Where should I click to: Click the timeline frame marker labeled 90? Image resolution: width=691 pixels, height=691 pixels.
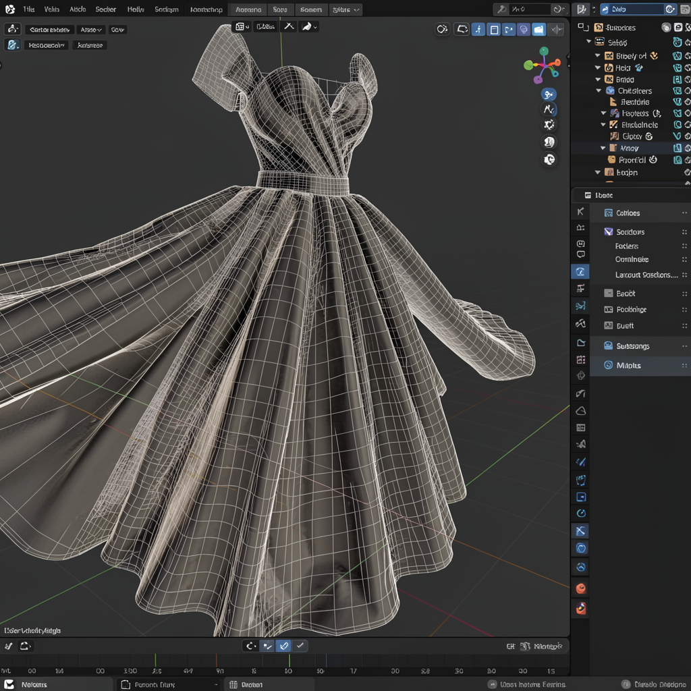pos(220,671)
